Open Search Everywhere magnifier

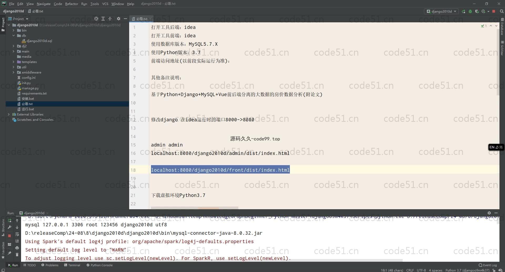[502, 11]
